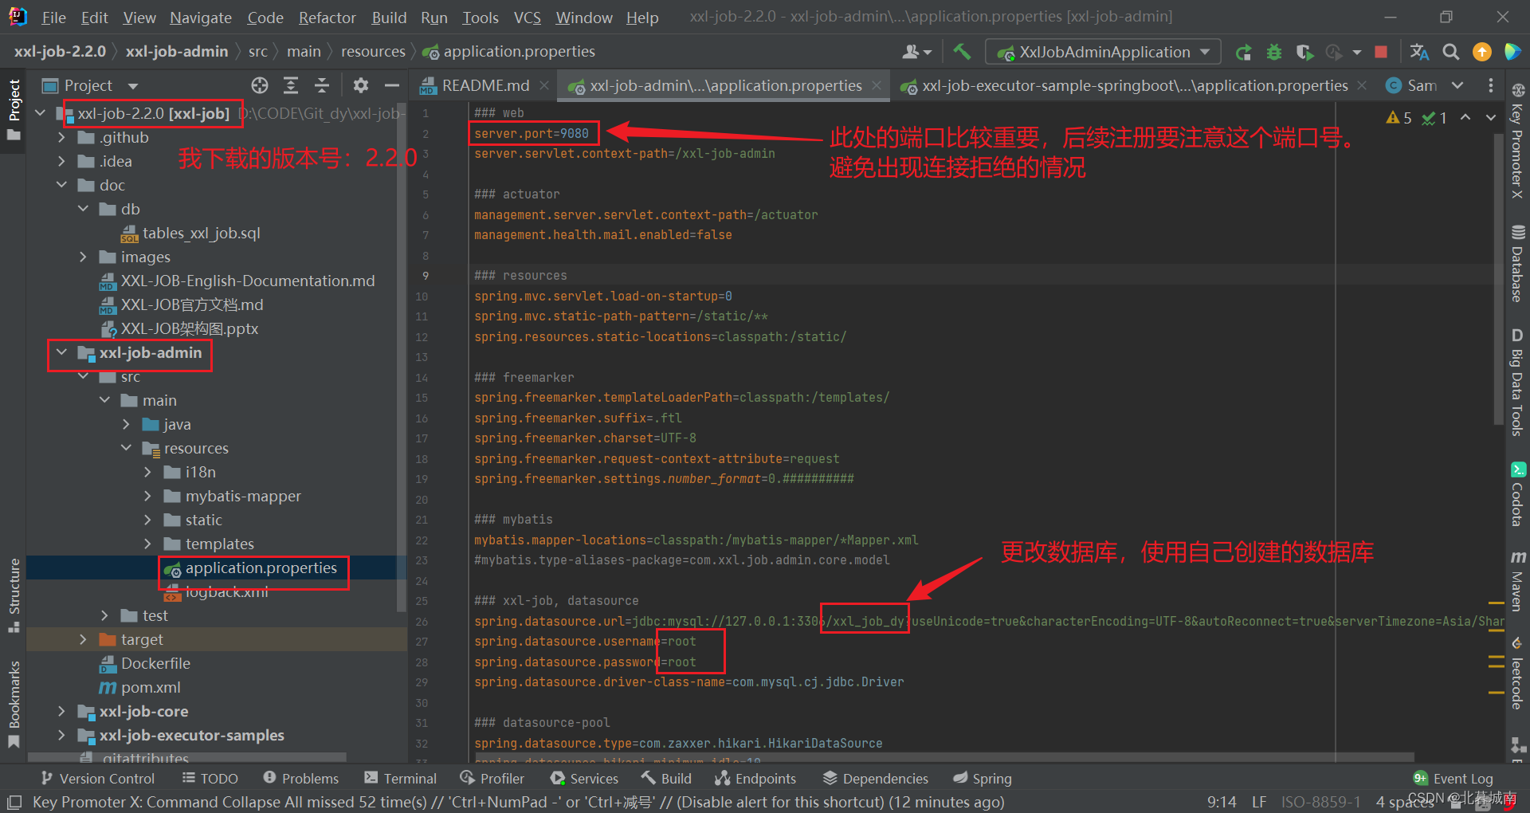Expand the java source folder
This screenshot has width=1530, height=813.
126,424
